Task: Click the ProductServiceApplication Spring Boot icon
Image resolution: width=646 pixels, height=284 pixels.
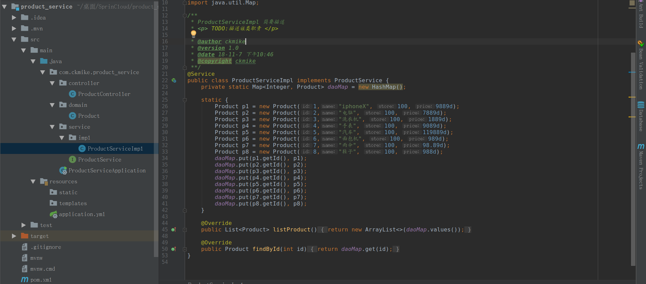Action: [63, 170]
